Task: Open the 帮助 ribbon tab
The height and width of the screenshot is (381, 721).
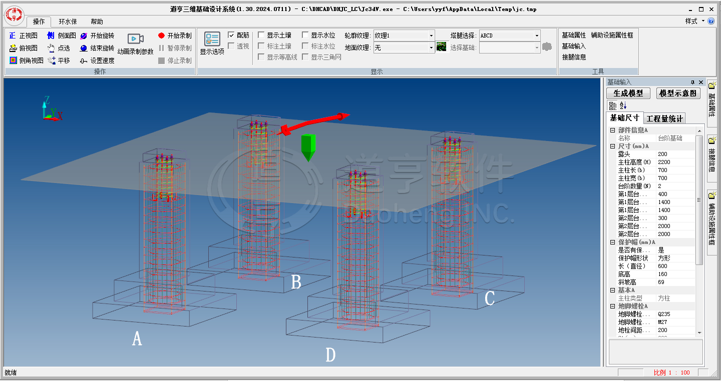Action: 97,21
